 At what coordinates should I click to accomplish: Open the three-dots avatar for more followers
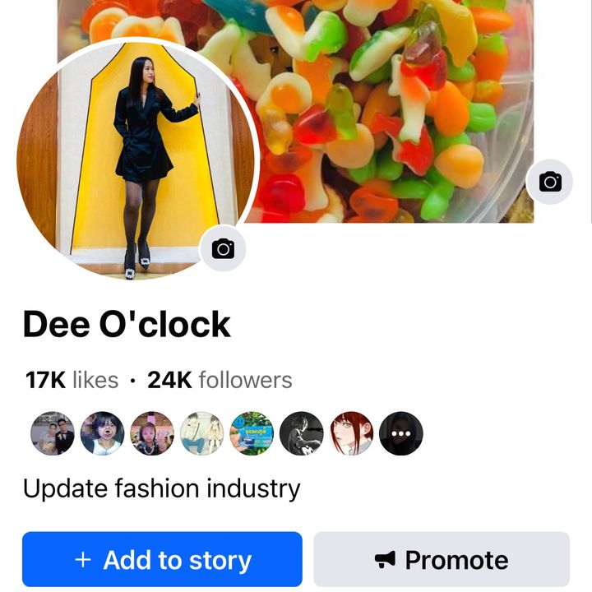coord(401,433)
